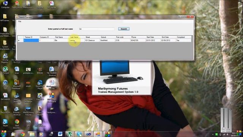This screenshot has width=243, height=137.
Task: Open the WEDDING invitation folder icon
Action: click(x=28, y=98)
